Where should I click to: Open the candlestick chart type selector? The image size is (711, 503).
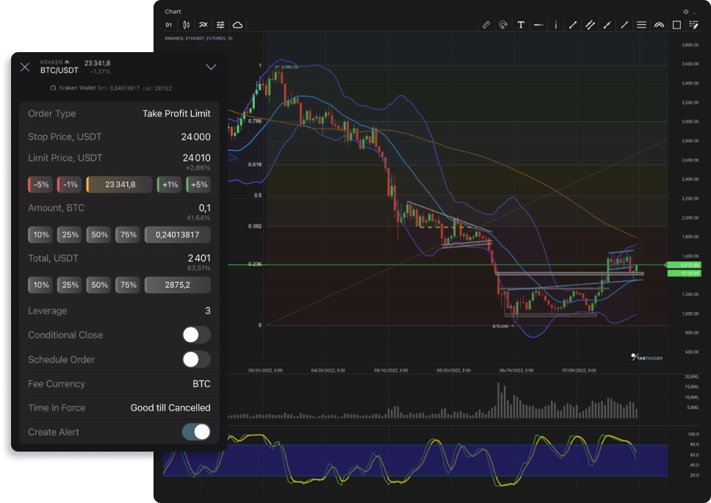tap(187, 25)
